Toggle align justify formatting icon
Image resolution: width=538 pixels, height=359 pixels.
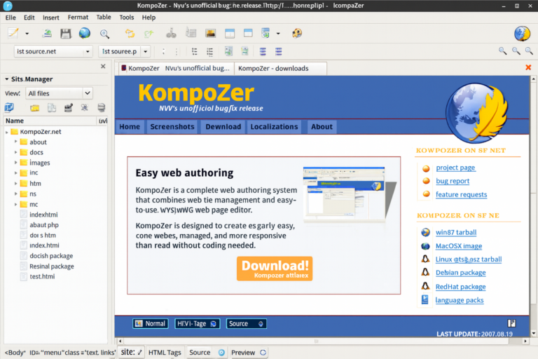point(278,51)
